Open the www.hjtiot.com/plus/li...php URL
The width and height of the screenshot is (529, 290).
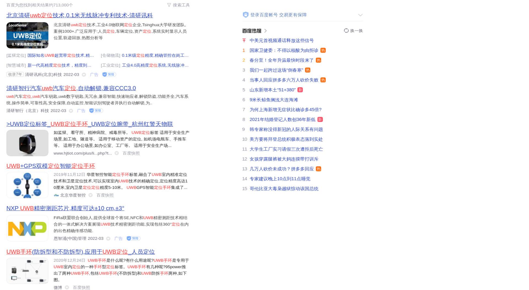click(x=83, y=153)
